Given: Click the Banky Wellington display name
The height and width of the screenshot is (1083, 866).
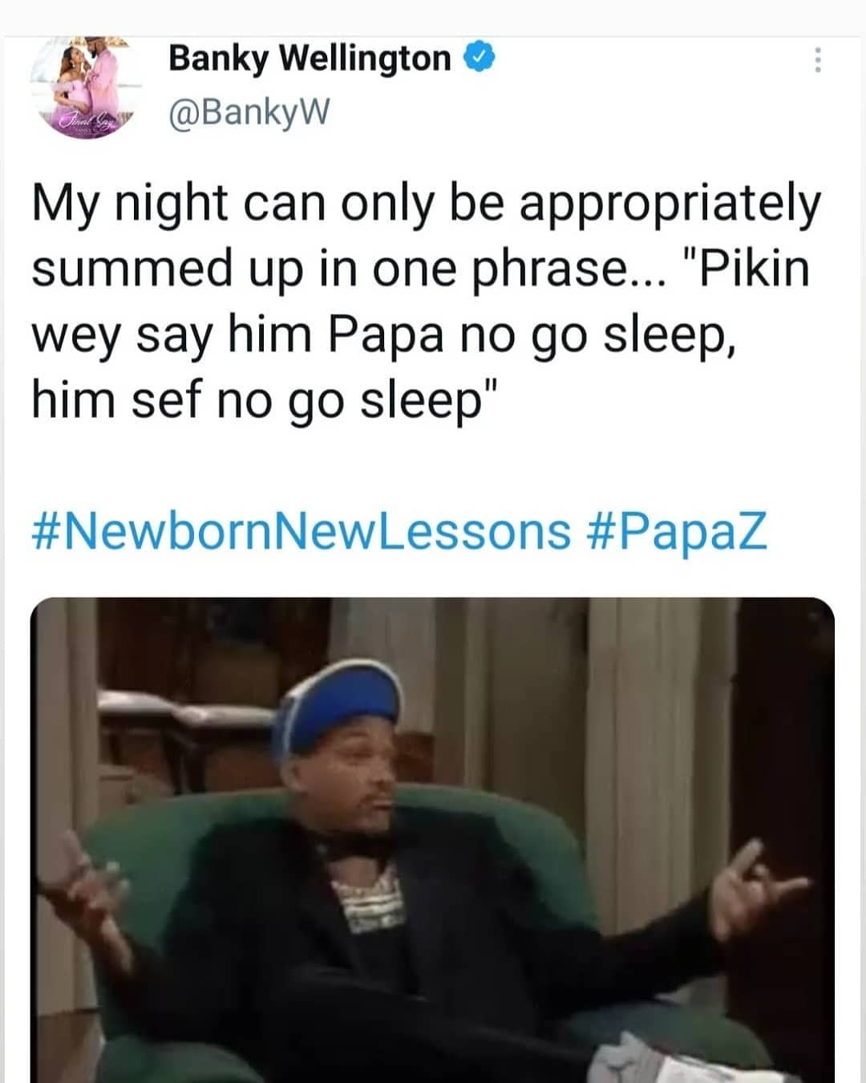Looking at the screenshot, I should (310, 58).
